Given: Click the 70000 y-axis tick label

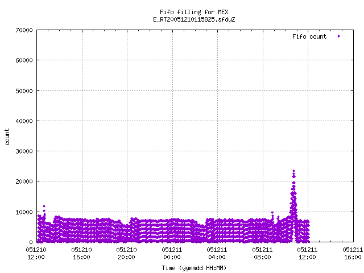Looking at the screenshot, I should click(24, 30).
